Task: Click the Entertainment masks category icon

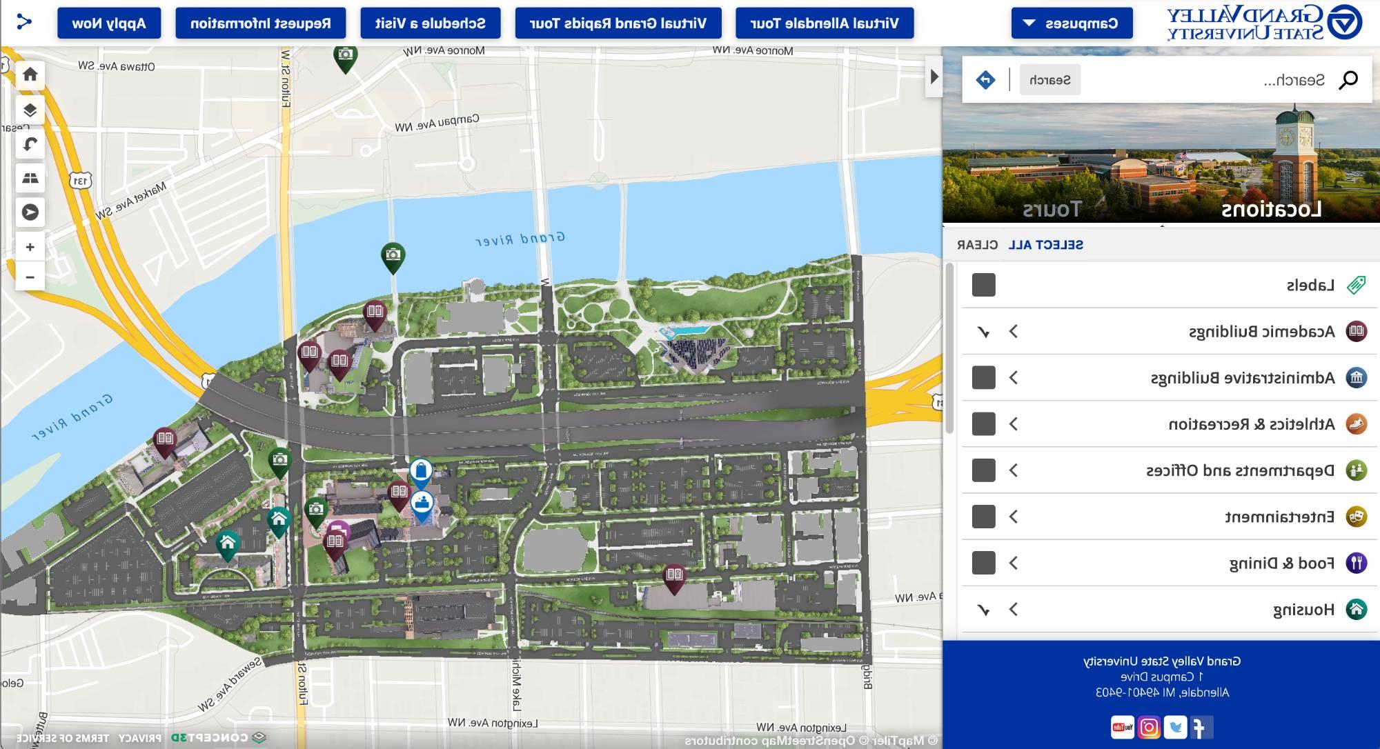Action: pos(1356,517)
